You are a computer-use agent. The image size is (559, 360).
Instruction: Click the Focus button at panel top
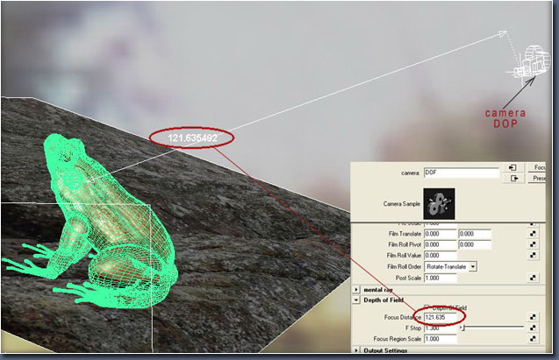[541, 167]
